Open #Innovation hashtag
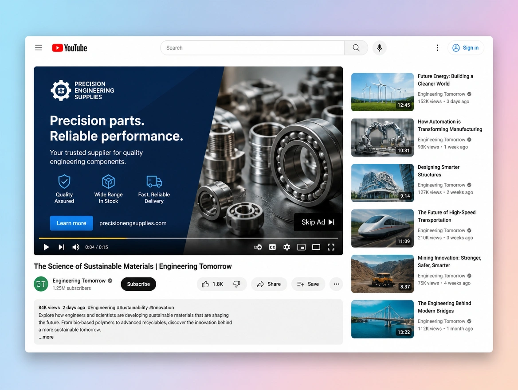Viewport: 518px width, 390px height. tap(161, 308)
